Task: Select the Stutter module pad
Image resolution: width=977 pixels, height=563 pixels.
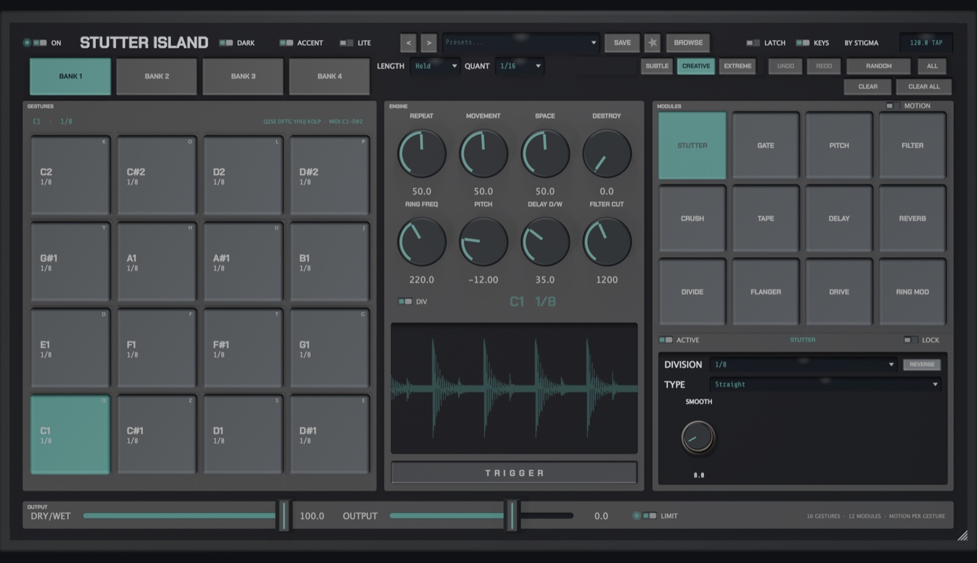Action: [x=692, y=145]
